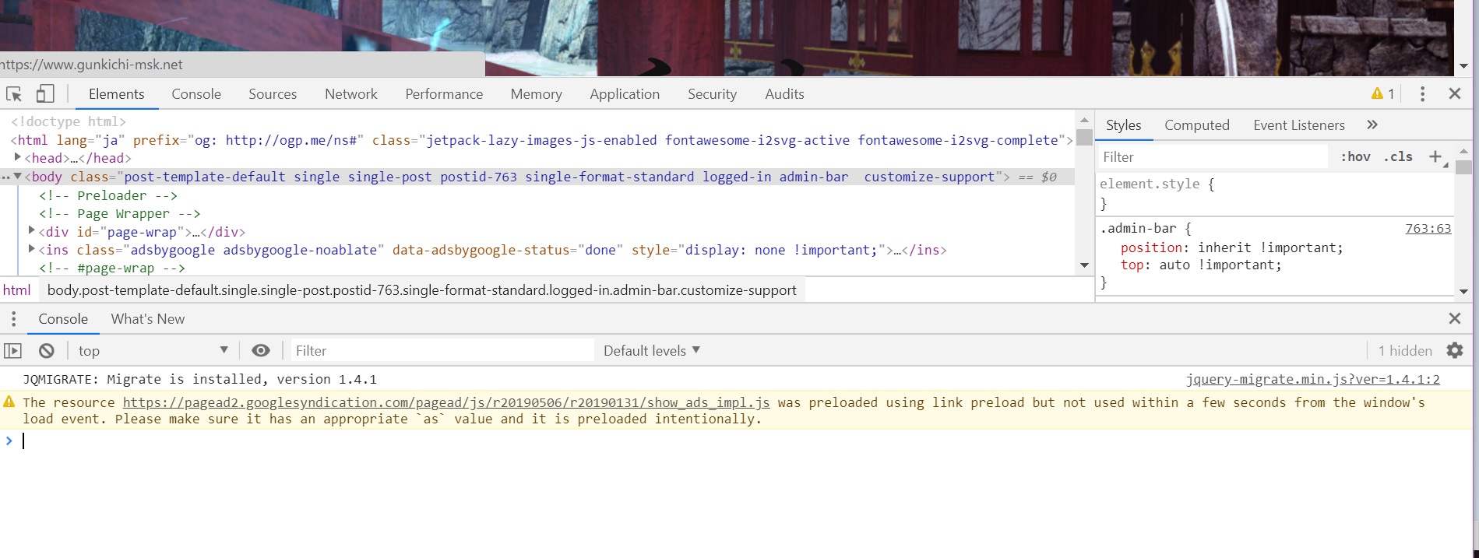Clear console with the clear icon
The width and height of the screenshot is (1479, 558).
point(47,351)
